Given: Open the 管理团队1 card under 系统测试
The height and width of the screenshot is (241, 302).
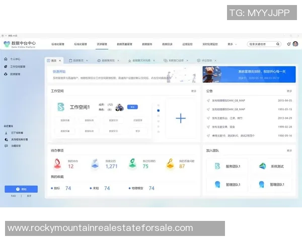Looking at the screenshot, I should point(271,184).
